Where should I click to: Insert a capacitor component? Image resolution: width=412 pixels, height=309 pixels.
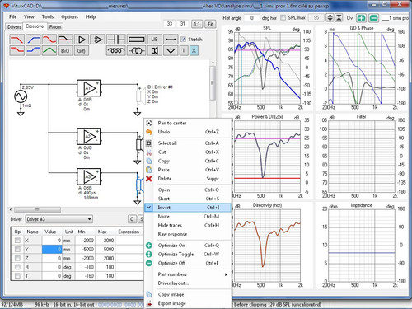pos(115,40)
